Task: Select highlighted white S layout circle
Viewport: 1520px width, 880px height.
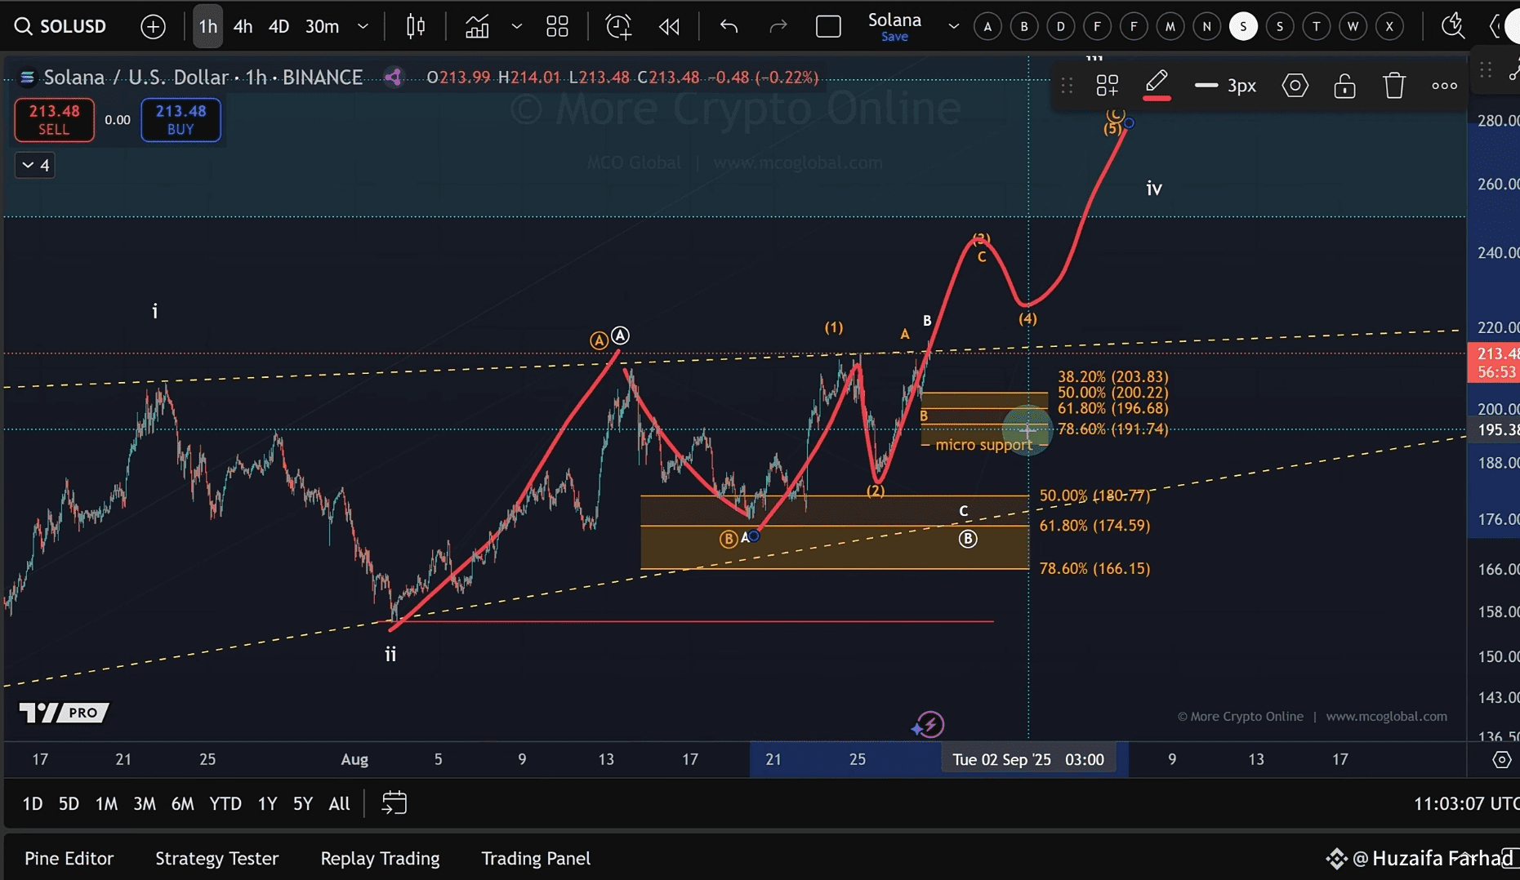Action: pos(1243,26)
